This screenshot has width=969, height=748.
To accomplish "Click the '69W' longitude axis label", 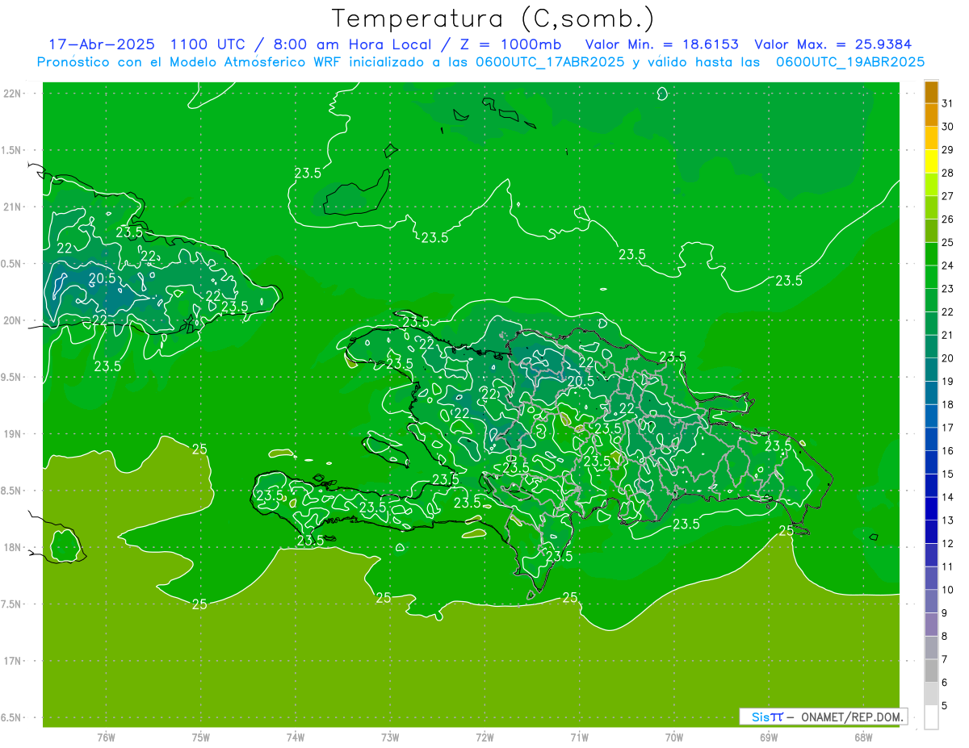I will [x=768, y=738].
